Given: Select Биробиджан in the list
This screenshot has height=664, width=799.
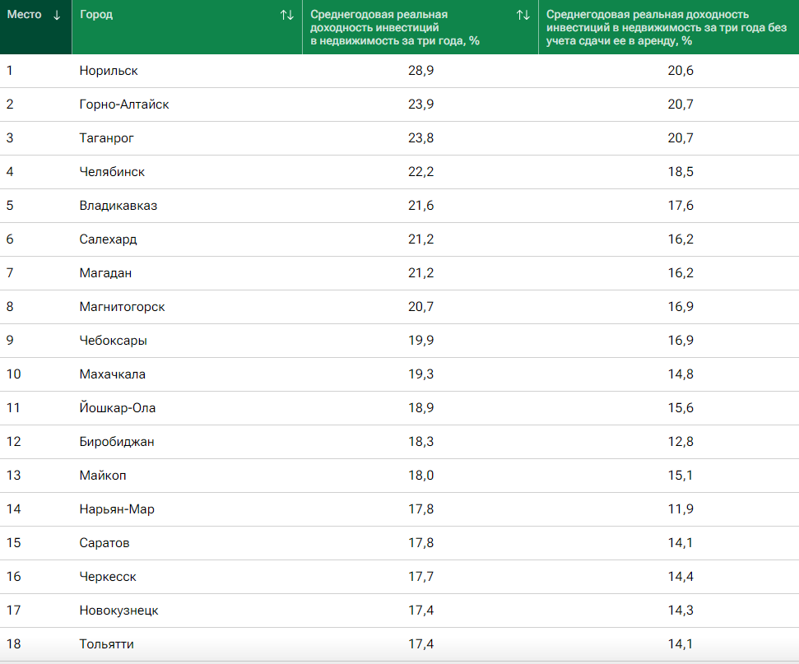Looking at the screenshot, I should coord(117,442).
